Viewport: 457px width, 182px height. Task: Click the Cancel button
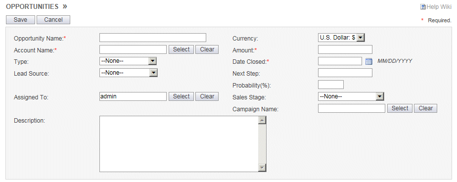(53, 20)
